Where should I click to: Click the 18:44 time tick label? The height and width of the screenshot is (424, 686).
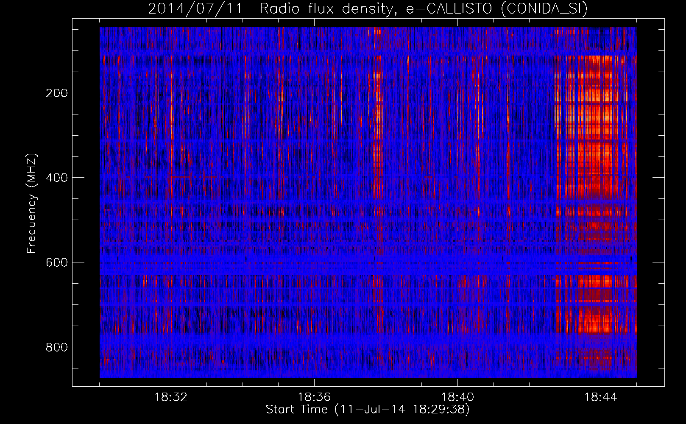(x=601, y=397)
